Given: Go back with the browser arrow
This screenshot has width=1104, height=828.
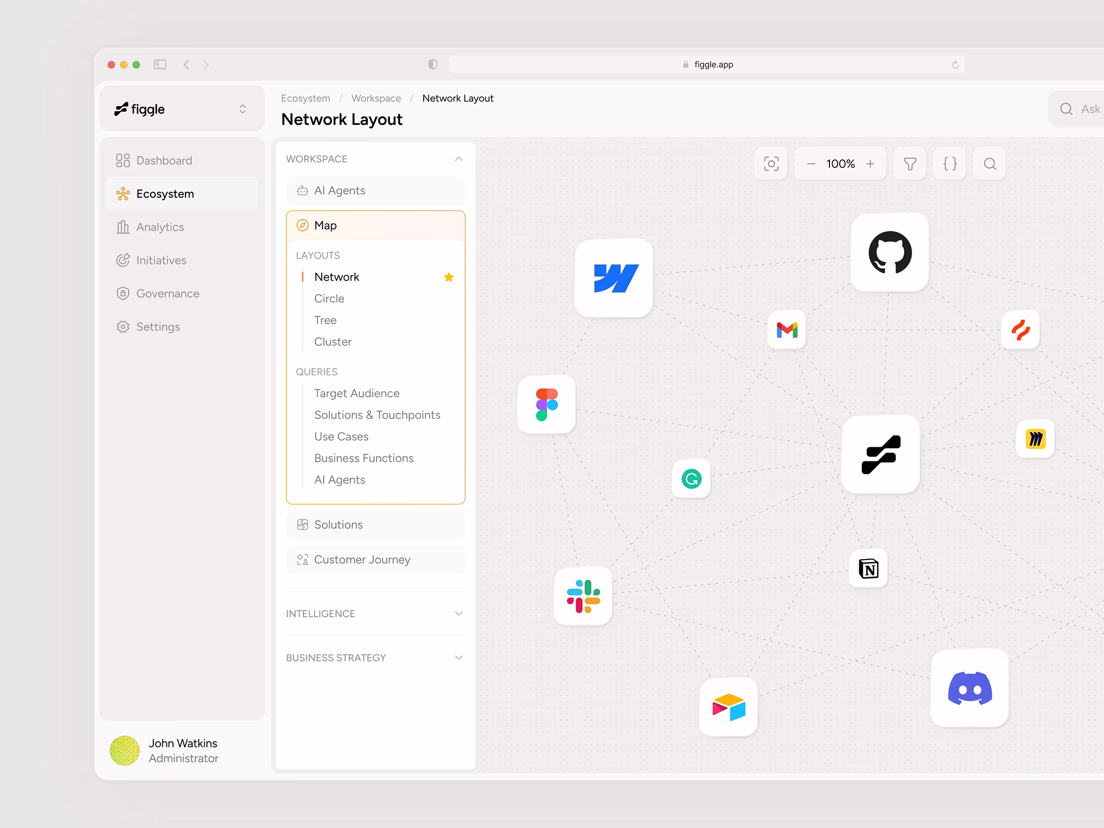Looking at the screenshot, I should pyautogui.click(x=186, y=64).
